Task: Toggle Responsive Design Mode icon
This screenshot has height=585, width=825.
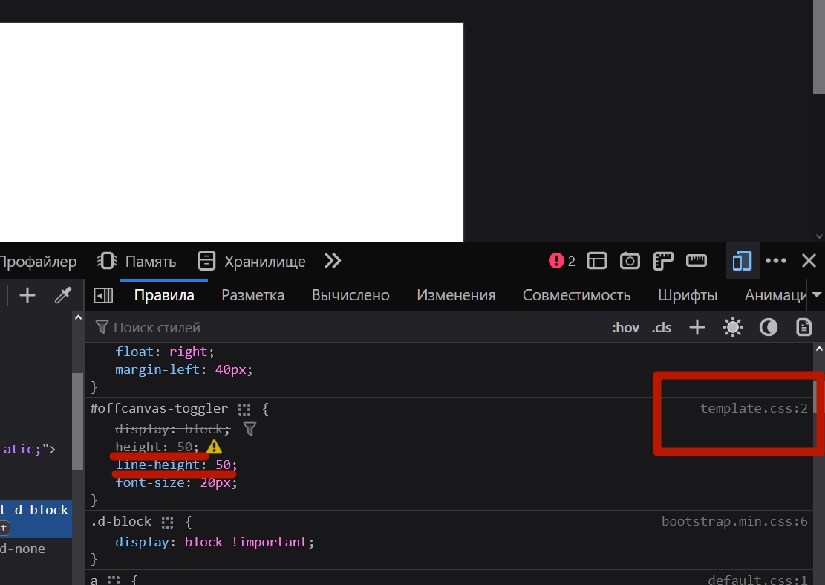Action: click(x=741, y=261)
